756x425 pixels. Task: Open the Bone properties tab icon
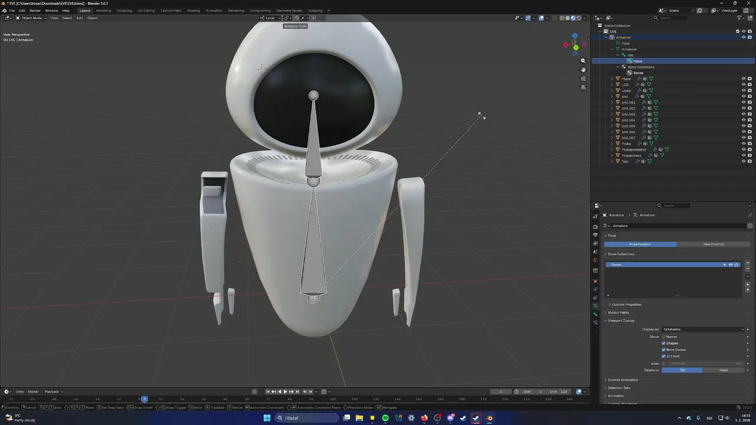point(595,314)
